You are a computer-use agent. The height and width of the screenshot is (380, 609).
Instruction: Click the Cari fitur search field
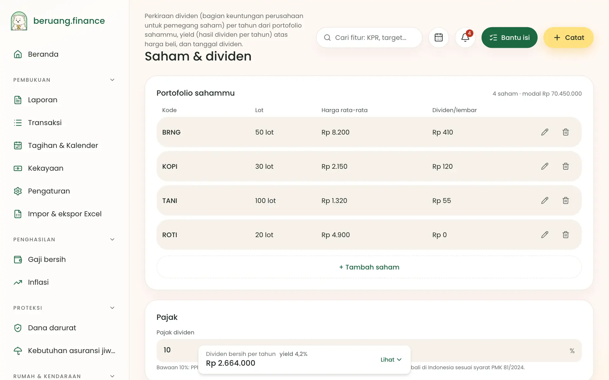[369, 37]
